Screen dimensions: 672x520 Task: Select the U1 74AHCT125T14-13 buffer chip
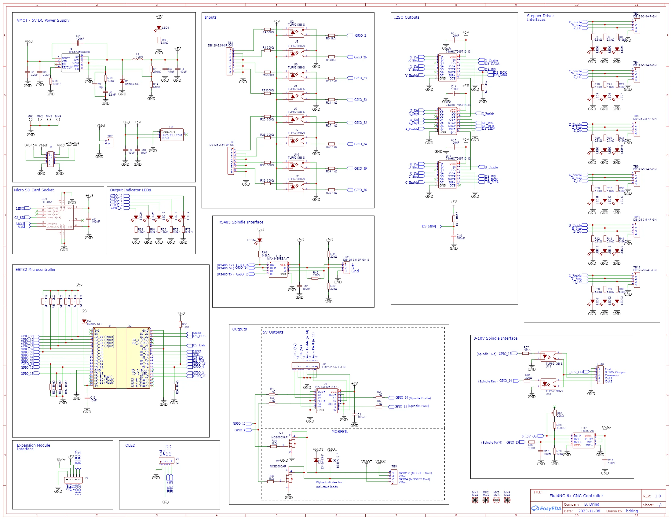pos(327,401)
